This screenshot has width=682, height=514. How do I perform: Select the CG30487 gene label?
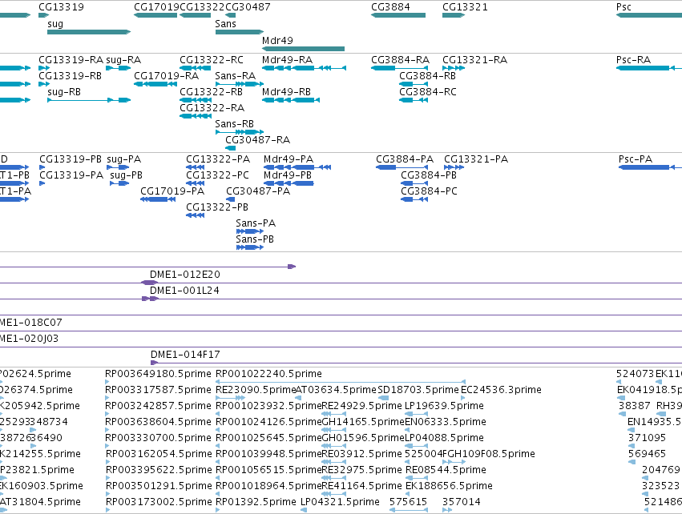click(248, 7)
